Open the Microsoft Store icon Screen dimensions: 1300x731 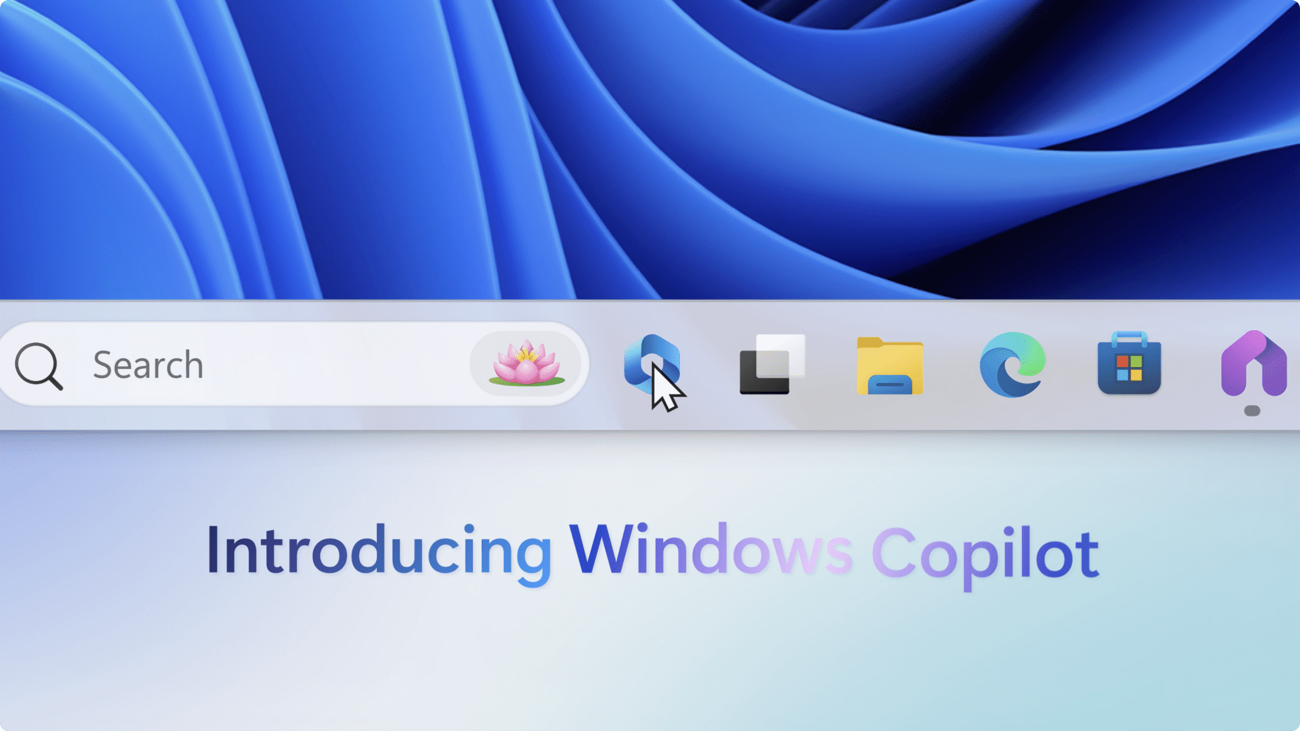tap(1129, 363)
